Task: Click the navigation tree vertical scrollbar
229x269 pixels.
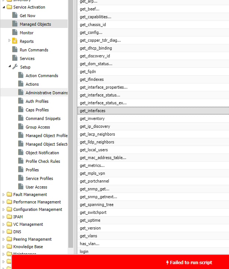Action: coord(71,124)
